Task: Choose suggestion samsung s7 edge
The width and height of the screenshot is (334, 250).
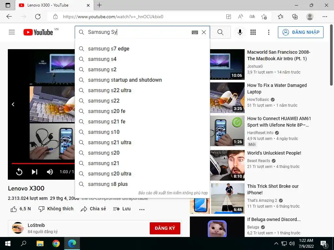Action: point(142,49)
